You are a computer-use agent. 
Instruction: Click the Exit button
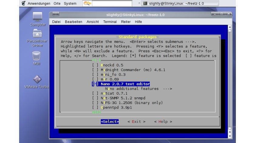pyautogui.click(x=136, y=122)
